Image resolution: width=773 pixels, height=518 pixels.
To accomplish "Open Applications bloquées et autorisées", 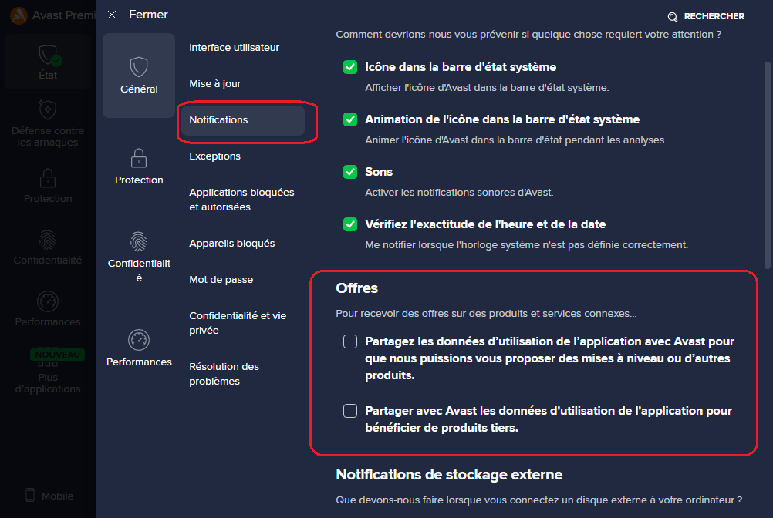I will coord(241,200).
